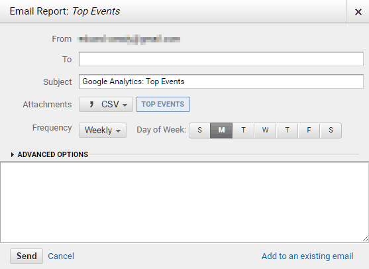Viewport: 369px width, 269px height.
Task: Toggle Monday in Day of Week
Action: tap(221, 130)
